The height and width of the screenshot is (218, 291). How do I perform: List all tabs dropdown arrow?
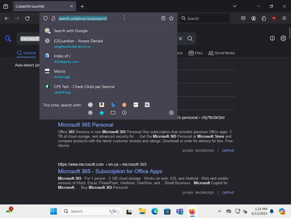[235, 6]
